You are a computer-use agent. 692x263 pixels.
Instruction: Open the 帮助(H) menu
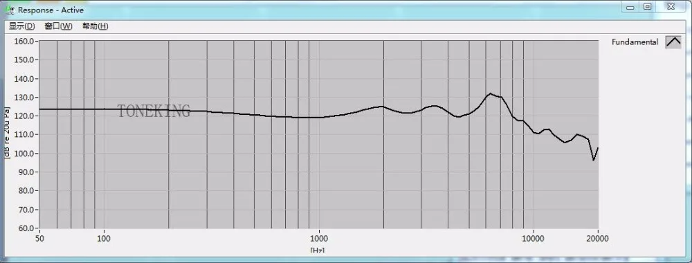tap(95, 26)
